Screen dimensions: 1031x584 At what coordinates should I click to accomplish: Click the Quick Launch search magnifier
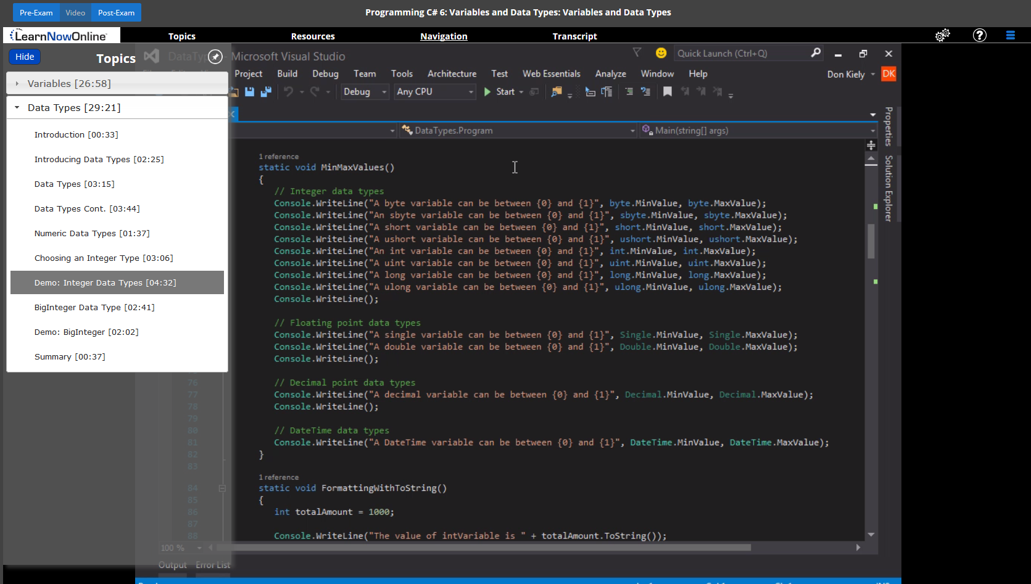point(816,54)
